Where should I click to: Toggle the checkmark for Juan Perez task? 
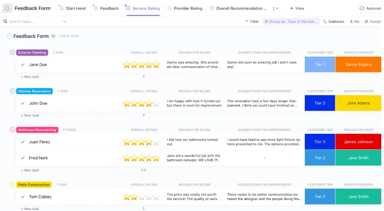tap(23, 142)
